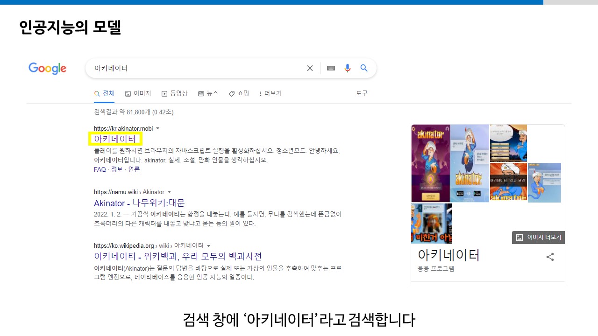Switch to the 쇼핑 tab

(239, 93)
